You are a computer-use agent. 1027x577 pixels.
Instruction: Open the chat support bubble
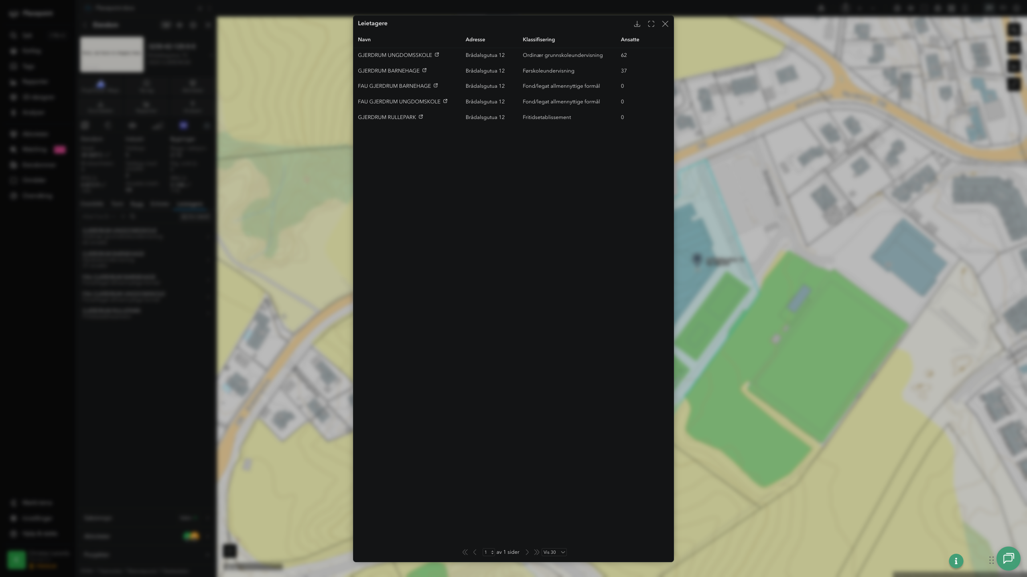(1009, 559)
